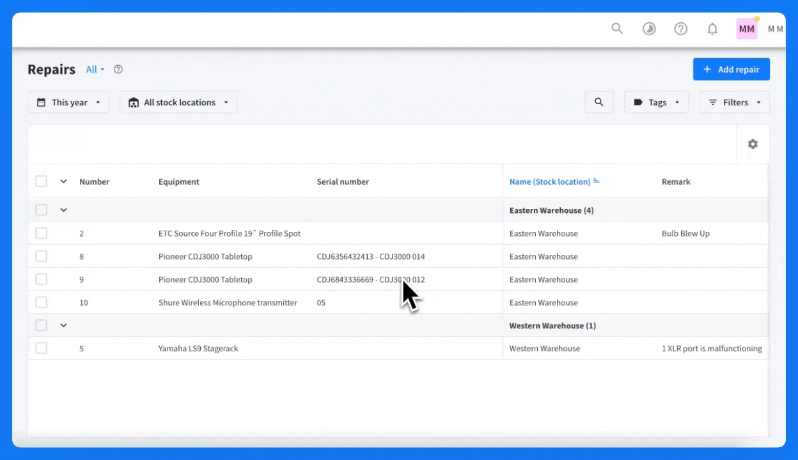Open the notifications bell
The height and width of the screenshot is (460, 798).
pos(712,29)
